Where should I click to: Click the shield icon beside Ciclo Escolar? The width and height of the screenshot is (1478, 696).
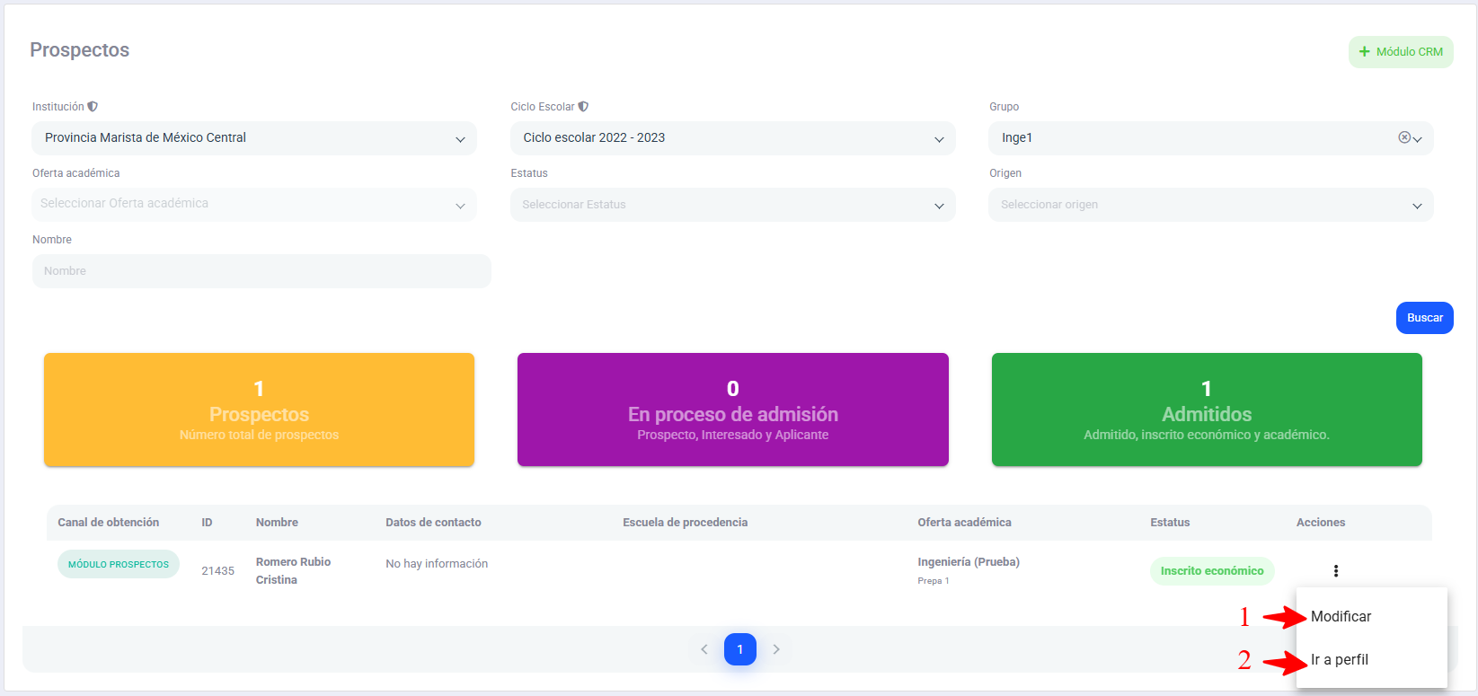(583, 107)
